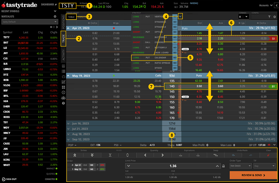279x183 pixels.
Task: Choose Reversed Jade Lizard strategy GO
Action: [175, 53]
